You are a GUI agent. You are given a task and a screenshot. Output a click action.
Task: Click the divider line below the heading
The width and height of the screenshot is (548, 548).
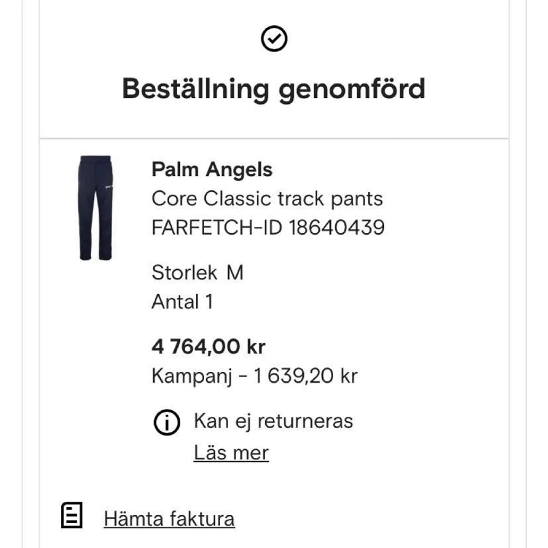(274, 138)
